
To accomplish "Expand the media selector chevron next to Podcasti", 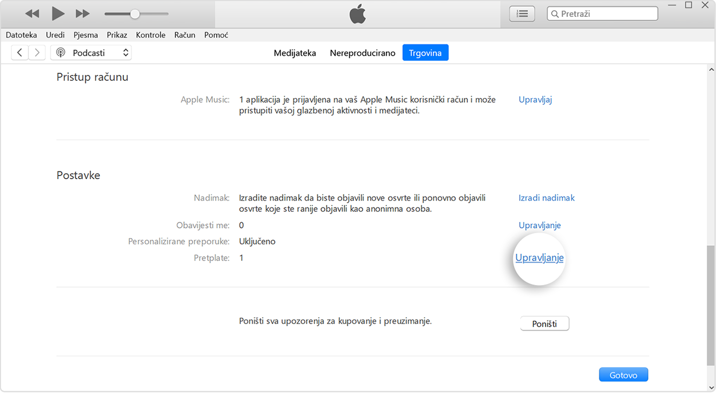I will pyautogui.click(x=125, y=52).
